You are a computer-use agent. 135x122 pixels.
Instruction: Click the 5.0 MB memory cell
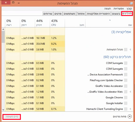pos(42,109)
